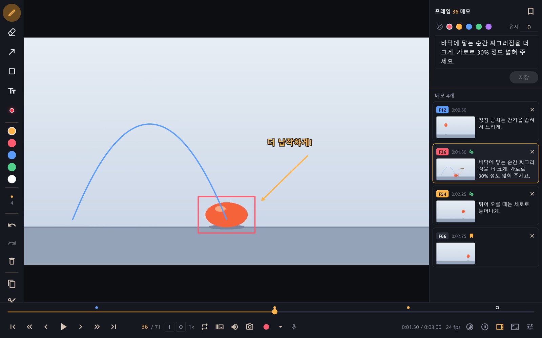Toggle the side panel layout icon
This screenshot has height=338, width=542.
pos(500,327)
